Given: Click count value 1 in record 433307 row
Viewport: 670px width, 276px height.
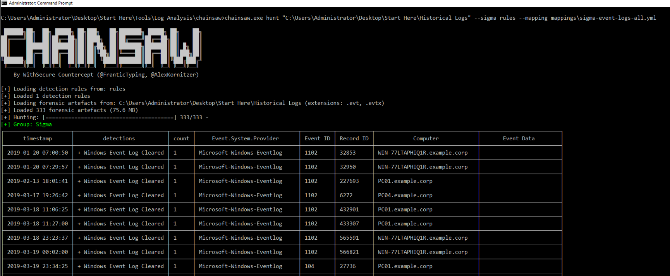Looking at the screenshot, I should tap(175, 223).
